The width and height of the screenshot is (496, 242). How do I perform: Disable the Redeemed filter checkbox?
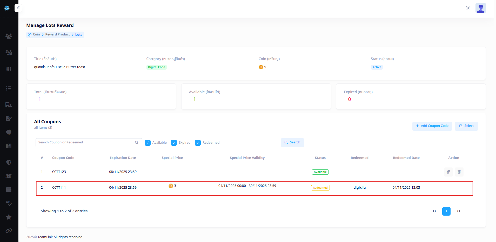click(x=198, y=143)
